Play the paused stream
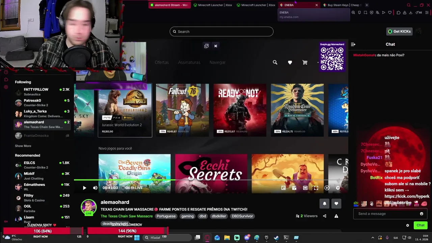Screen dimensions: 432x243 tap(84, 188)
